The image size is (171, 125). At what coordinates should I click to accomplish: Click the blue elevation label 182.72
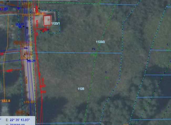[x=20, y=24]
